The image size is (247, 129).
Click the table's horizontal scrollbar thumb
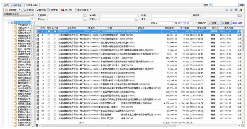click(108, 126)
